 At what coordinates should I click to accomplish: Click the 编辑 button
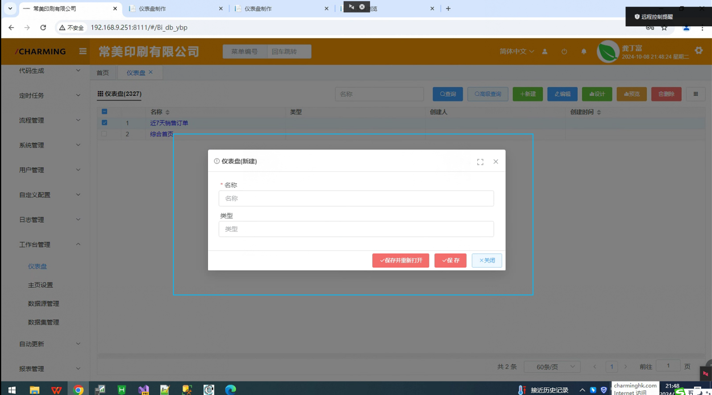click(x=562, y=94)
